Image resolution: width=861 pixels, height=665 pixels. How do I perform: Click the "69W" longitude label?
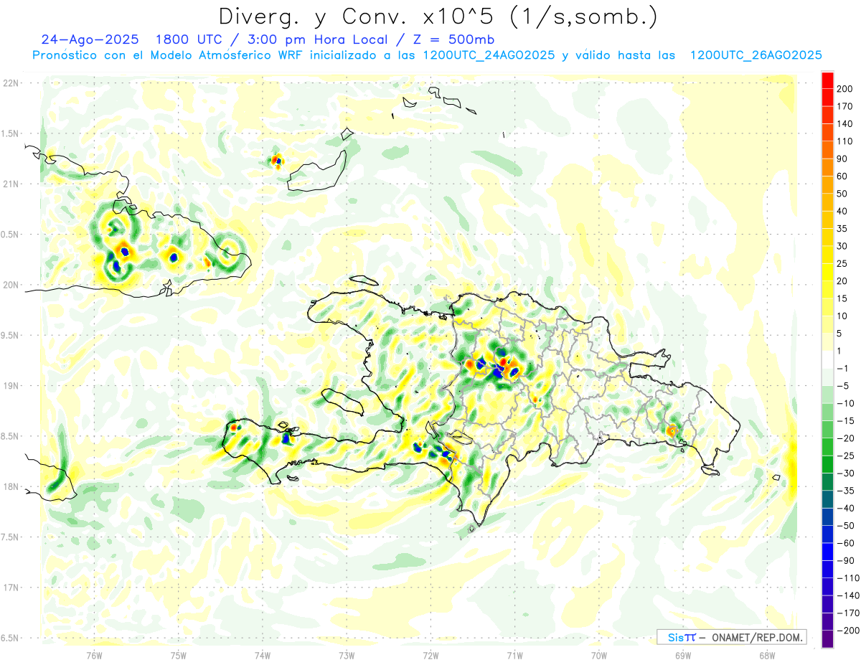point(683,656)
